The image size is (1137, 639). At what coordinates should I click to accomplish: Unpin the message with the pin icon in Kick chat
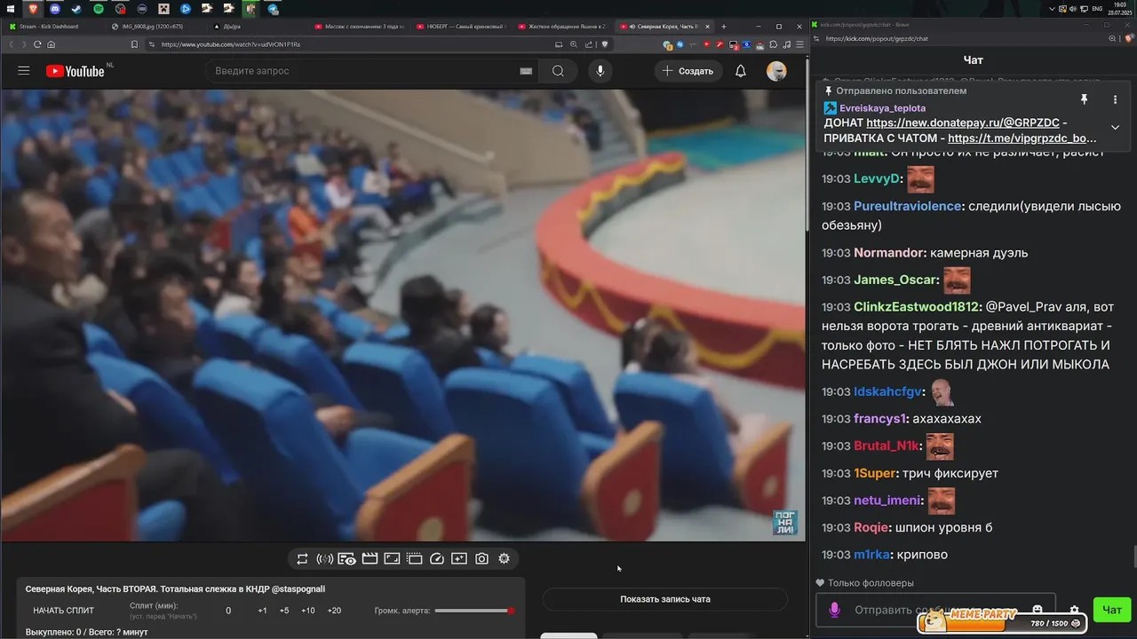click(x=1084, y=99)
